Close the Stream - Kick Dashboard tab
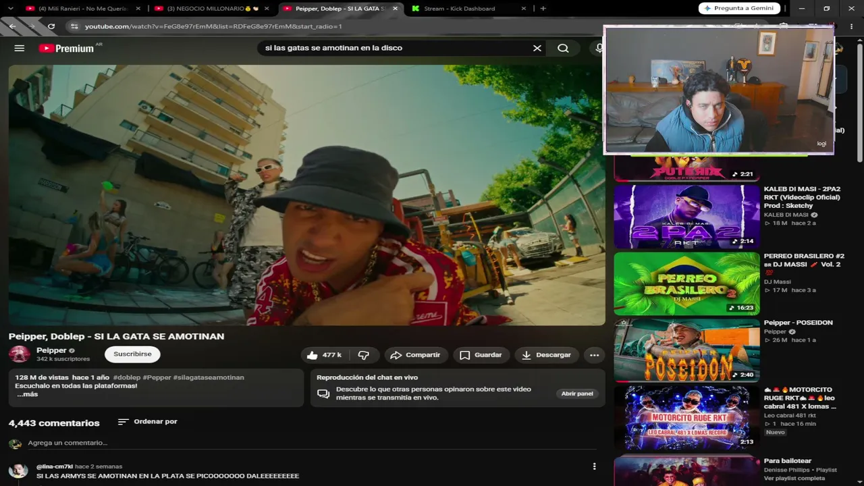This screenshot has height=486, width=864. (x=524, y=9)
